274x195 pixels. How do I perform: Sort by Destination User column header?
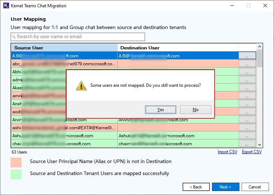click(x=178, y=48)
